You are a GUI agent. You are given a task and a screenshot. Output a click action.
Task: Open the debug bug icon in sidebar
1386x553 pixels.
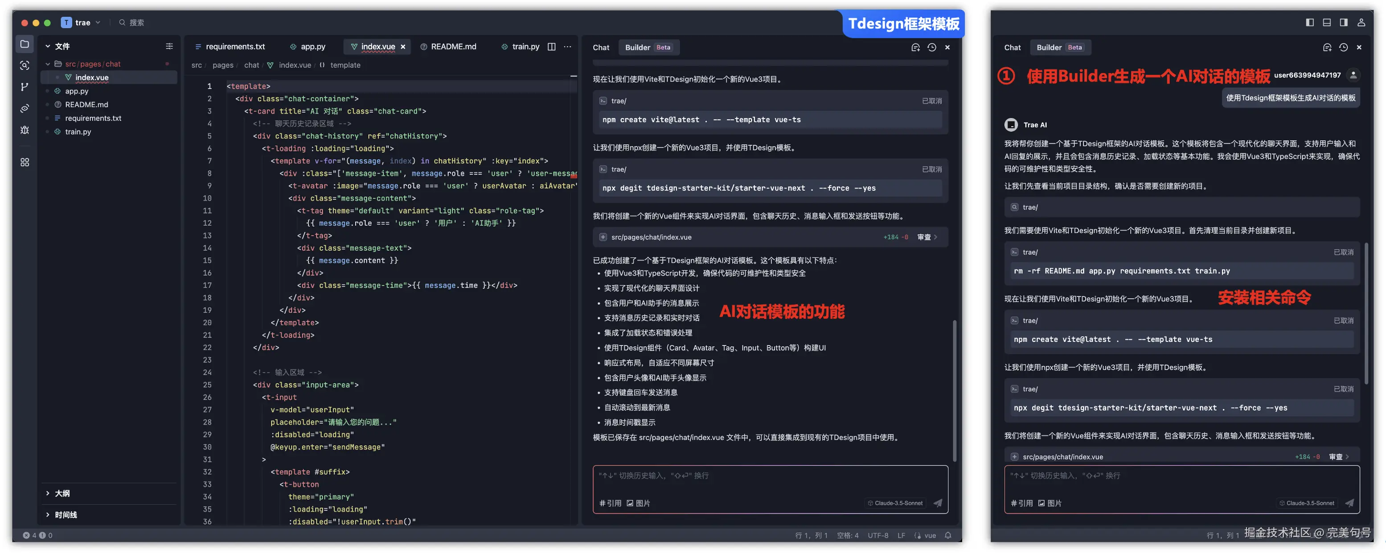[x=25, y=130]
